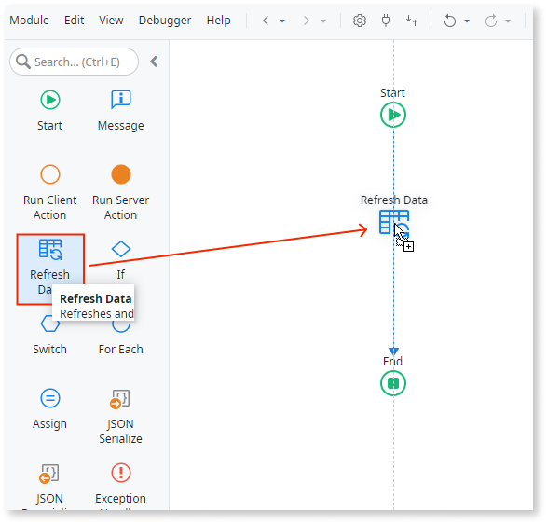Expand the back navigation history dropdown
Image resolution: width=547 pixels, height=524 pixels.
point(282,21)
